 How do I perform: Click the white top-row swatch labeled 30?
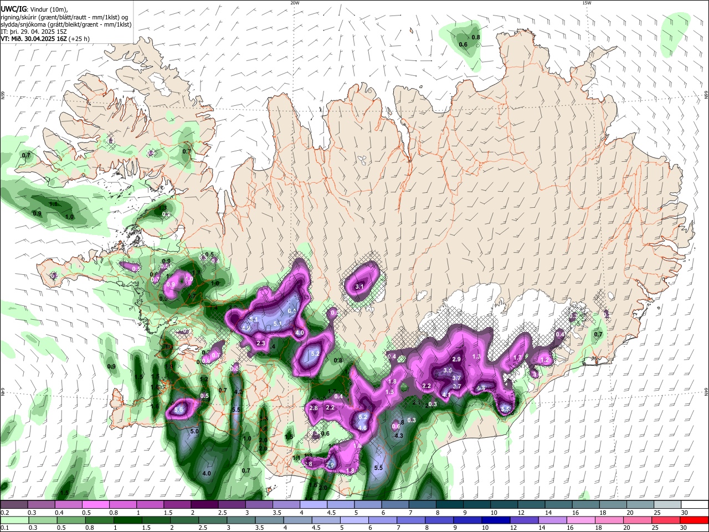pyautogui.click(x=695, y=505)
